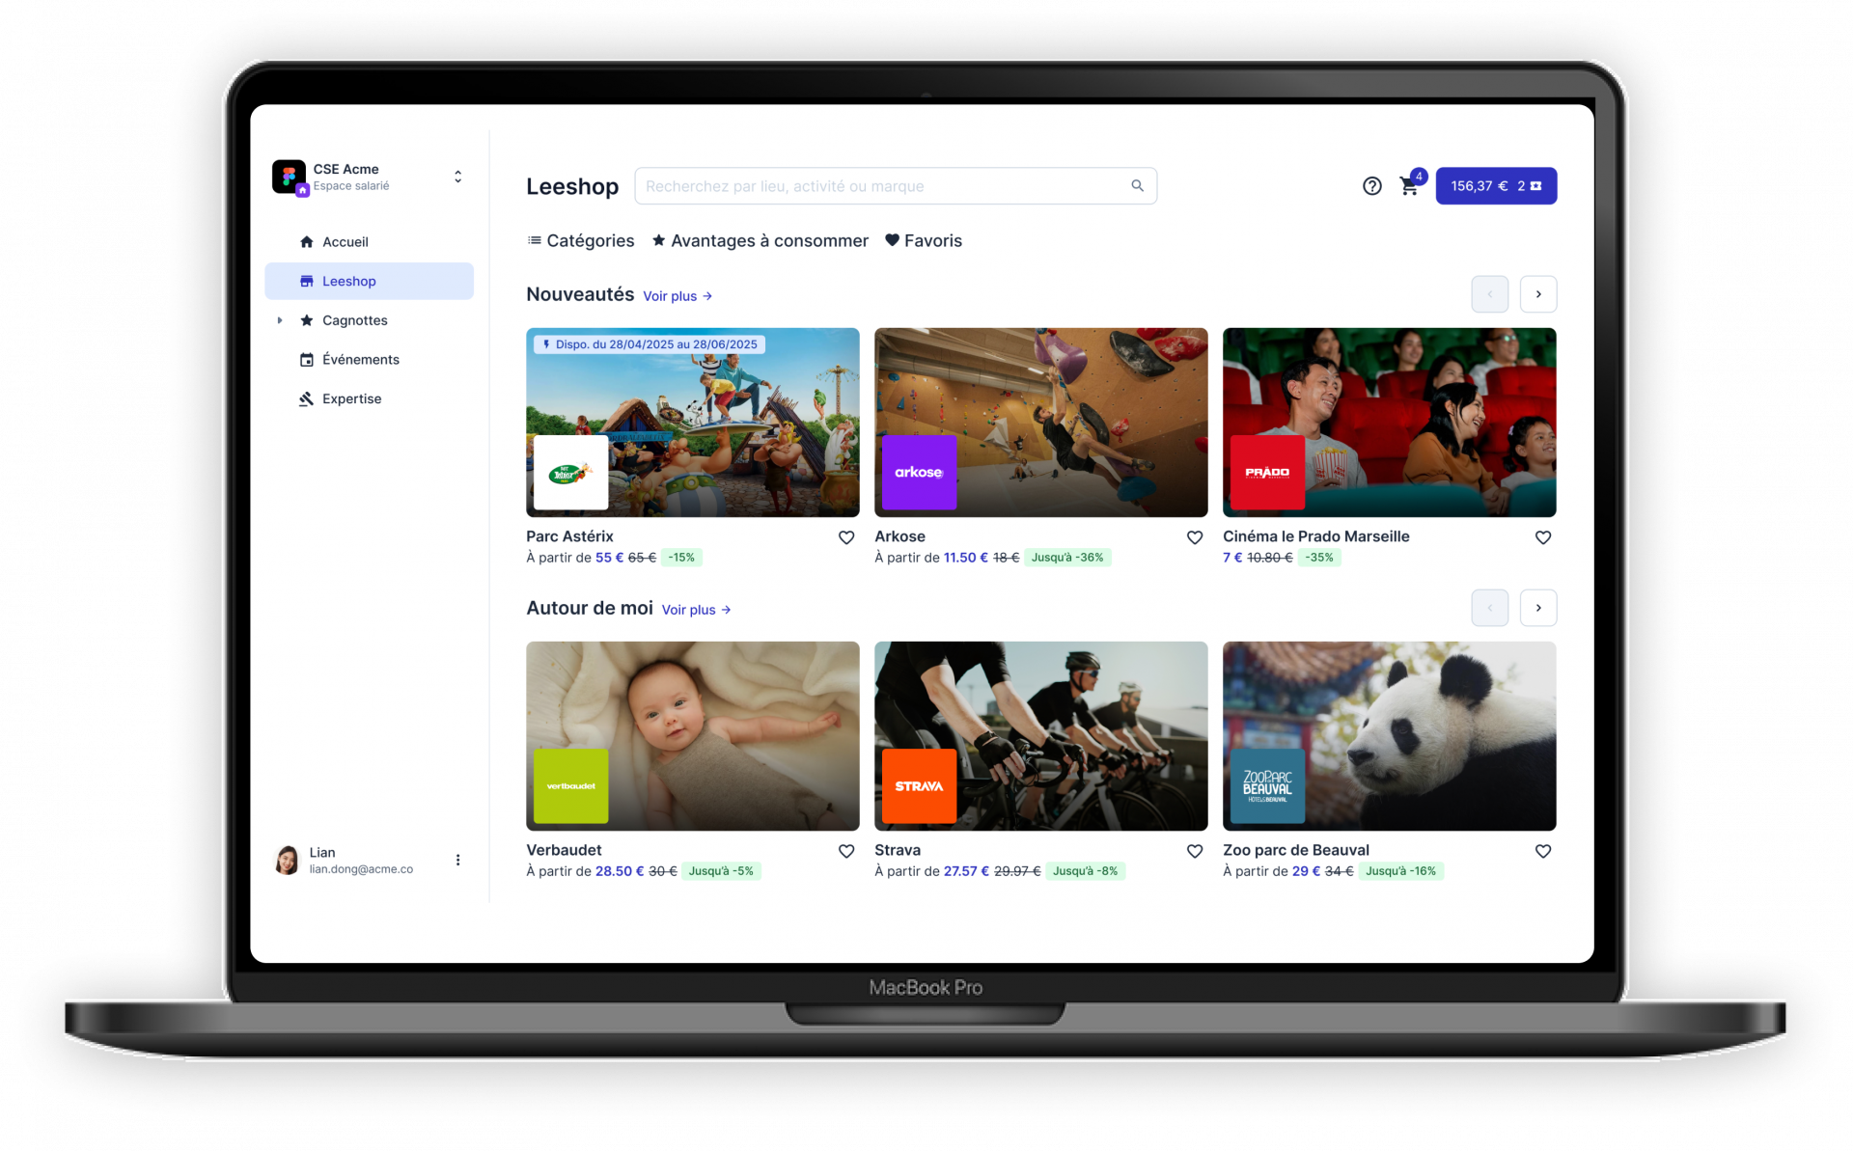Open the help question mark icon

point(1371,186)
